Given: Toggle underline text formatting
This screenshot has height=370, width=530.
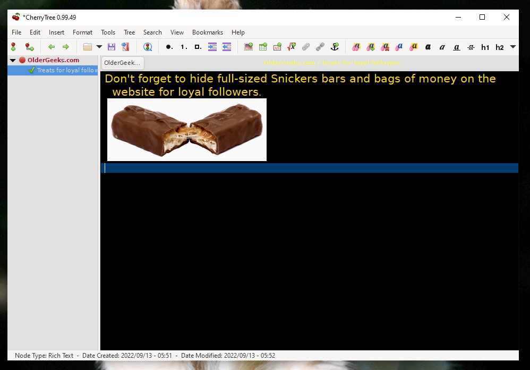Looking at the screenshot, I should click(x=457, y=47).
